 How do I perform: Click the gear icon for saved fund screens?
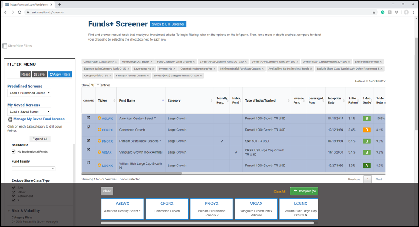pyautogui.click(x=10, y=119)
